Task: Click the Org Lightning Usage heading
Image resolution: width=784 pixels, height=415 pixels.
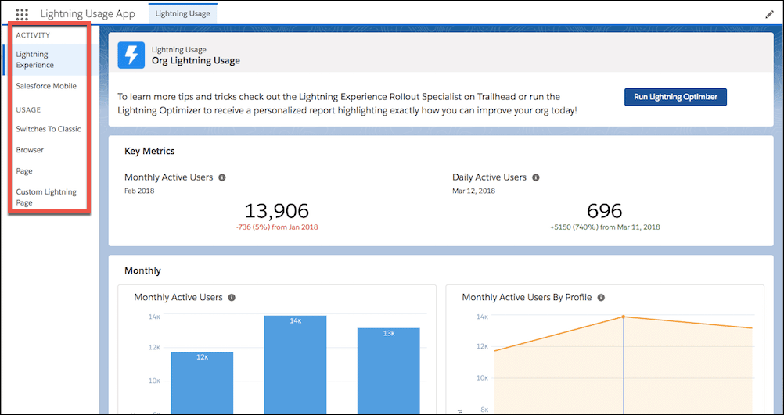Action: [196, 61]
